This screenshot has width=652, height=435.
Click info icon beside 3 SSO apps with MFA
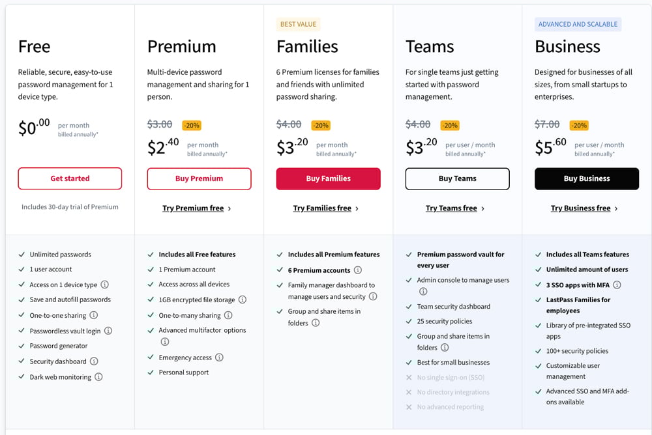(617, 285)
